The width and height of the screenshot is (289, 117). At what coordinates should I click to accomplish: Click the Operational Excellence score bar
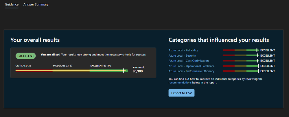tap(240, 66)
